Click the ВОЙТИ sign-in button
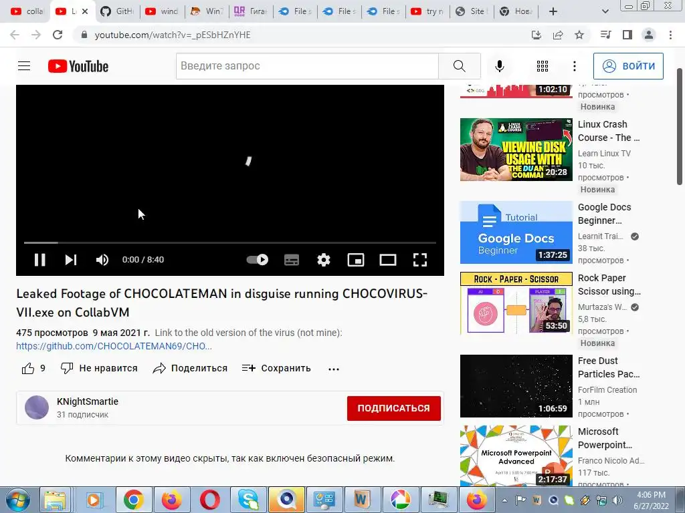 [x=628, y=66]
